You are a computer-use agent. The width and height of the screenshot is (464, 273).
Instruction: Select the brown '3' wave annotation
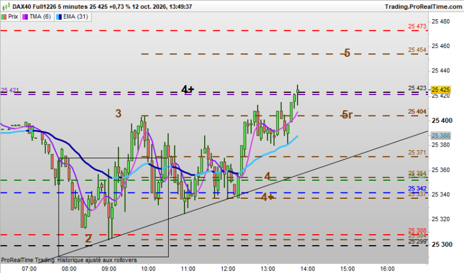click(x=118, y=113)
